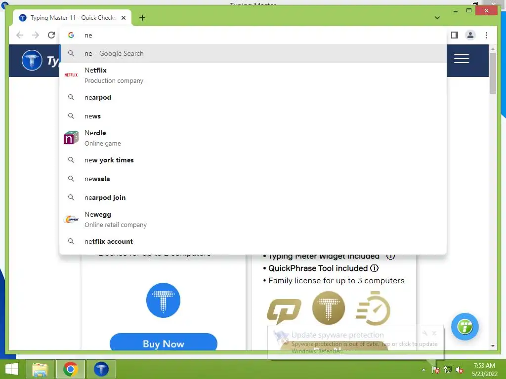Screen dimensions: 506x379
Task: Click the Newegg logo icon
Action: pyautogui.click(x=71, y=220)
